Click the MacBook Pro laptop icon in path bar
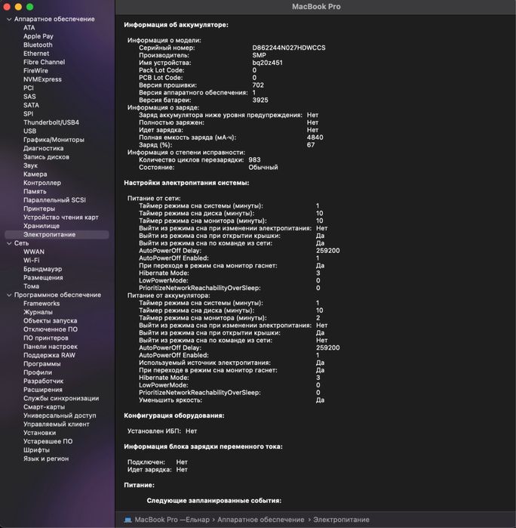The height and width of the screenshot is (528, 516). [127, 520]
